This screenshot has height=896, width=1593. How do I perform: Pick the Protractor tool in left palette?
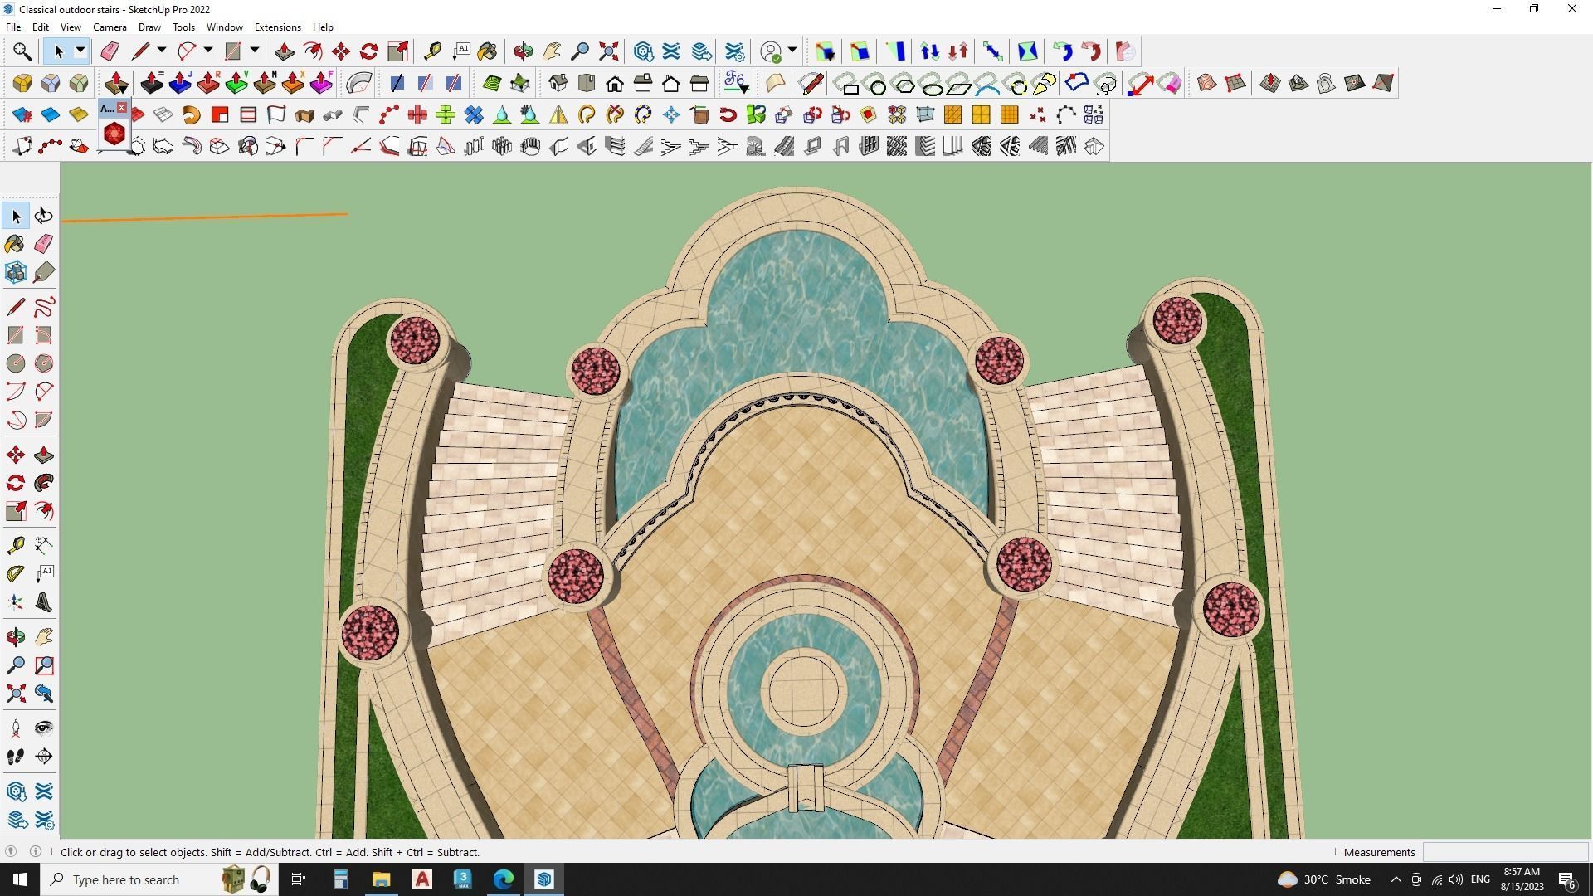[x=16, y=573]
